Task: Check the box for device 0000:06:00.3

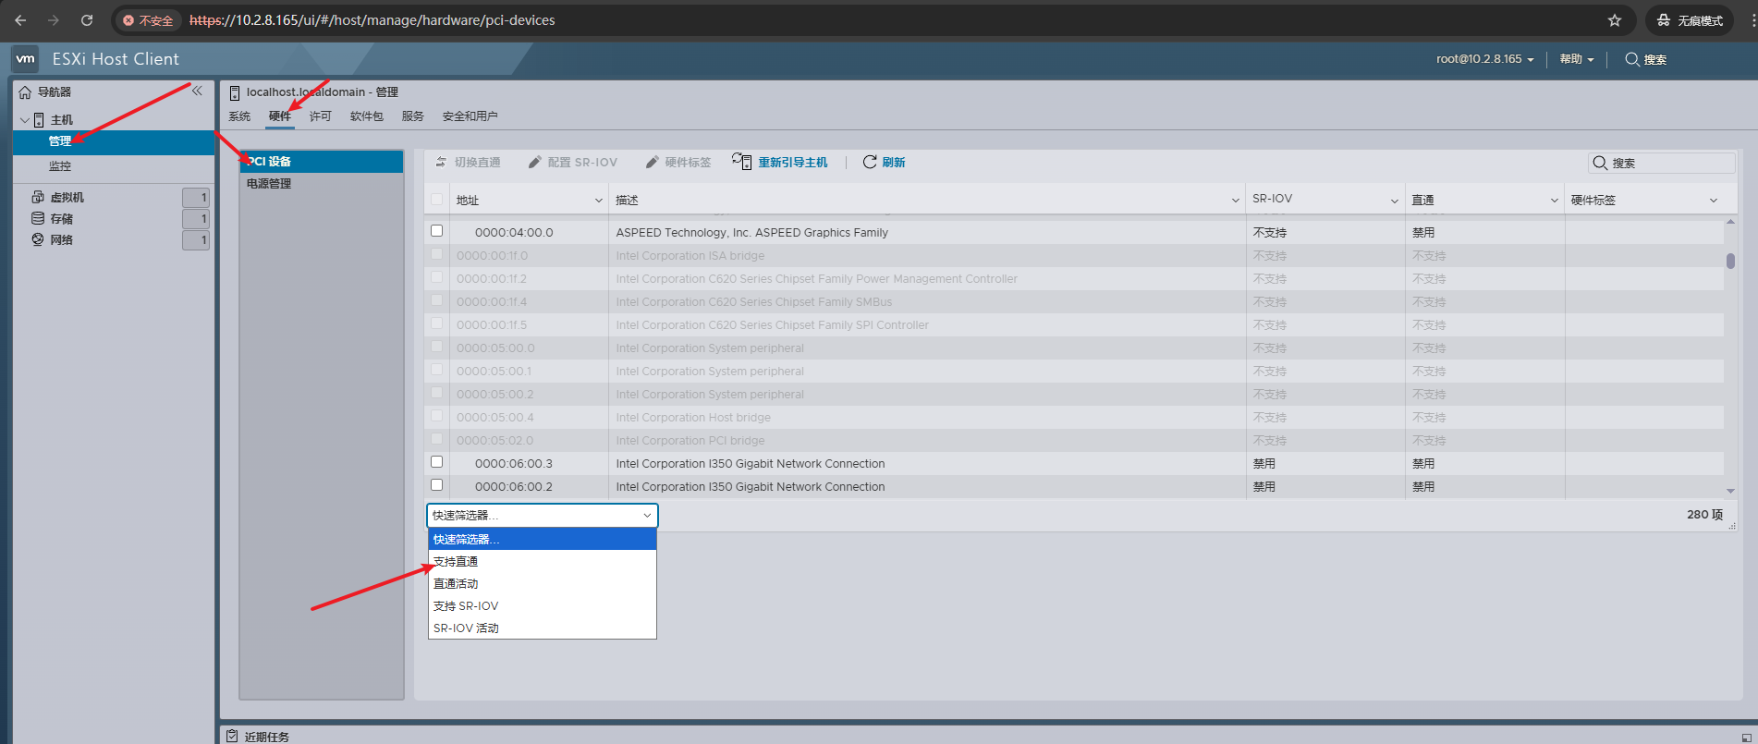Action: 437,462
